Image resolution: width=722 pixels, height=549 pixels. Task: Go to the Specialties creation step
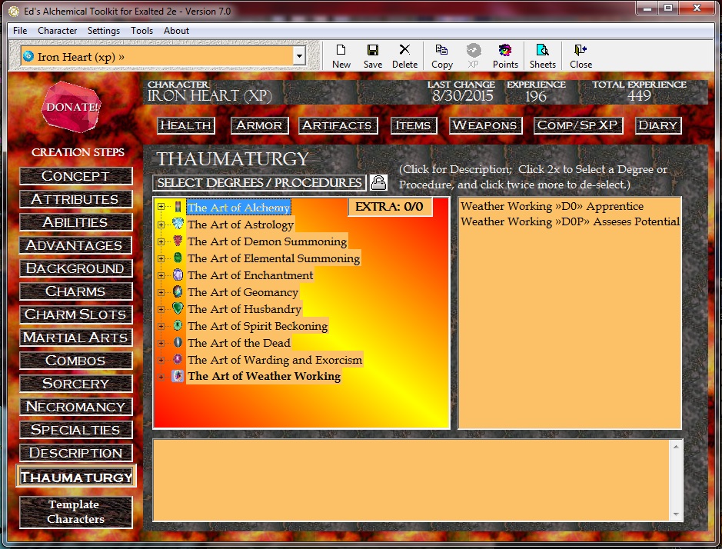point(75,429)
